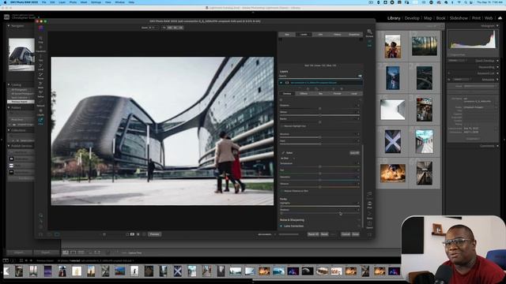
Task: Click the Reset button
Action: [x=324, y=234]
